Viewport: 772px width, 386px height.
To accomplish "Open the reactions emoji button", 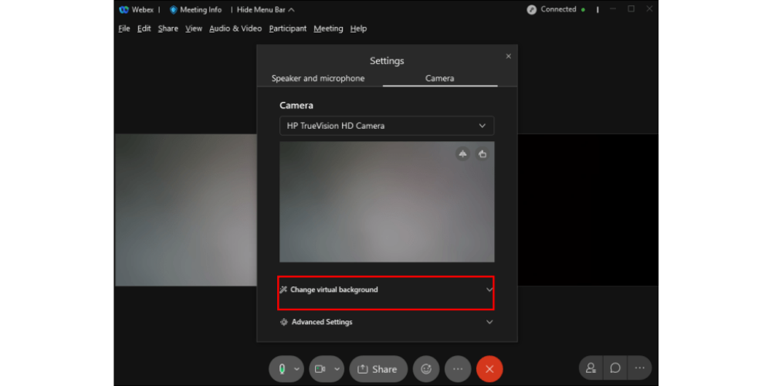I will tap(425, 369).
